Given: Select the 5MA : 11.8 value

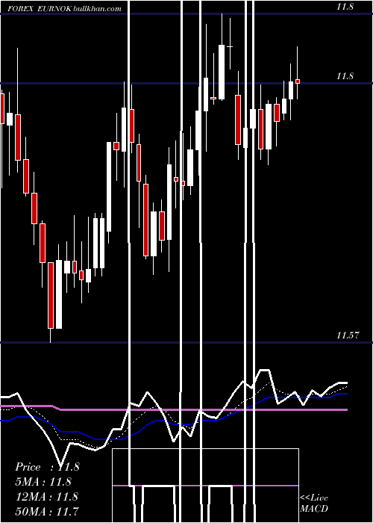Looking at the screenshot, I should coord(43,482).
